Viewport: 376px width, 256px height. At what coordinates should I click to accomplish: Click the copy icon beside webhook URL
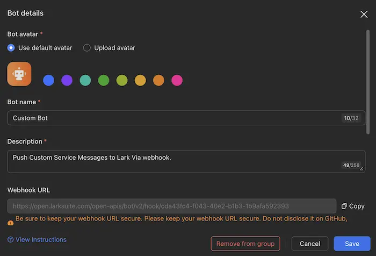click(344, 206)
